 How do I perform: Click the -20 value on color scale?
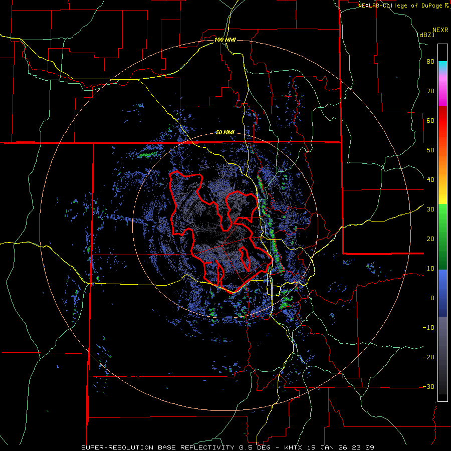click(x=428, y=357)
